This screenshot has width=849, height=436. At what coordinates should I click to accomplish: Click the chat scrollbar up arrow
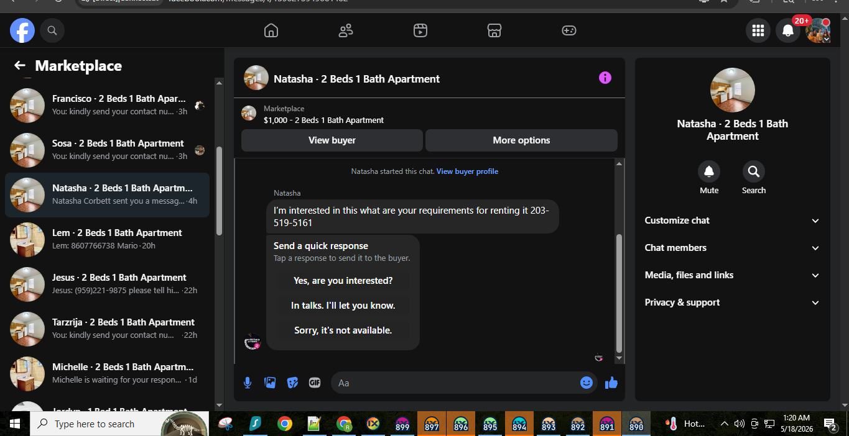click(x=618, y=164)
